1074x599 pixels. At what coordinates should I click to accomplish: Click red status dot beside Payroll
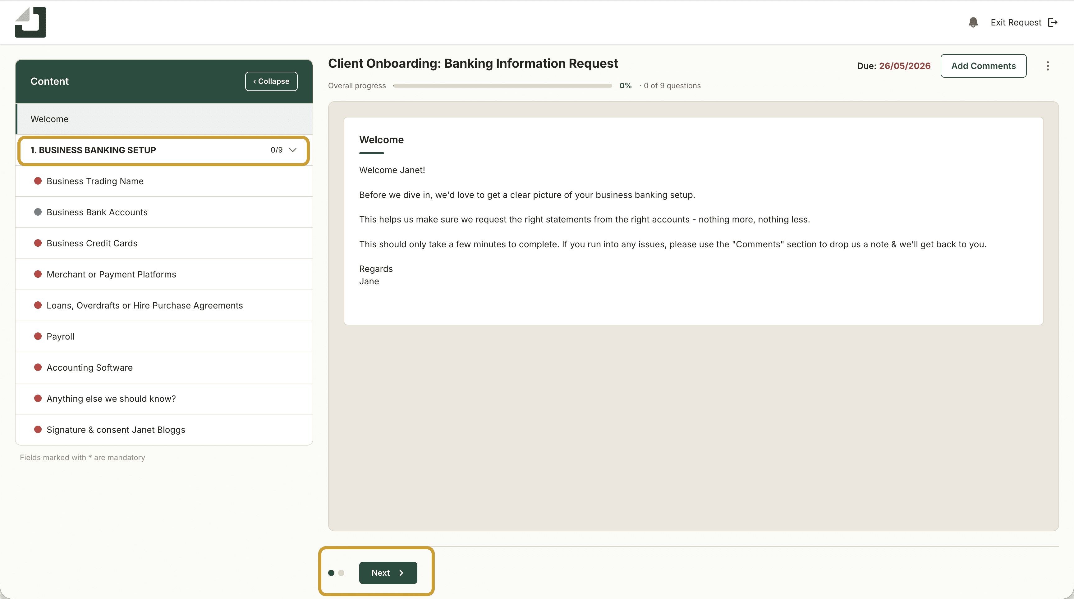[38, 336]
